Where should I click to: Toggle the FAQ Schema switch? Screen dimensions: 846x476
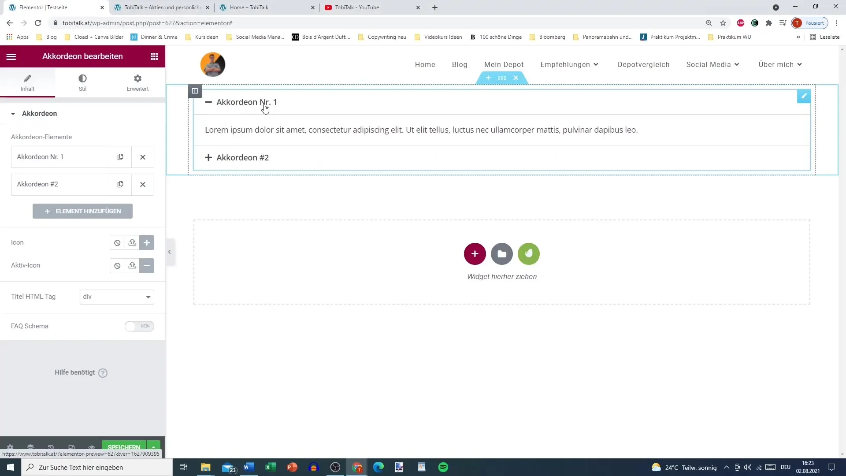click(139, 326)
